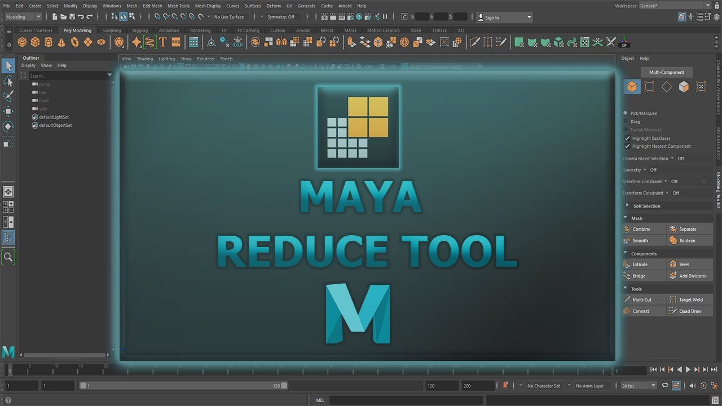
Task: Click the Sign In button
Action: pyautogui.click(x=504, y=17)
